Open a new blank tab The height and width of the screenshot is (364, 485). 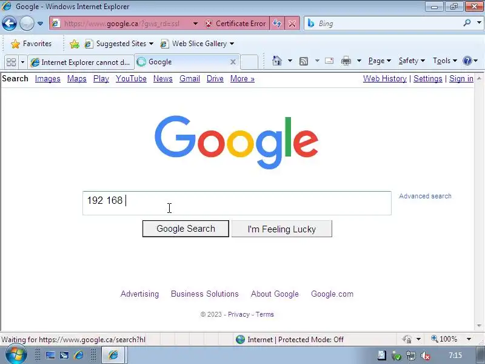[x=249, y=62]
